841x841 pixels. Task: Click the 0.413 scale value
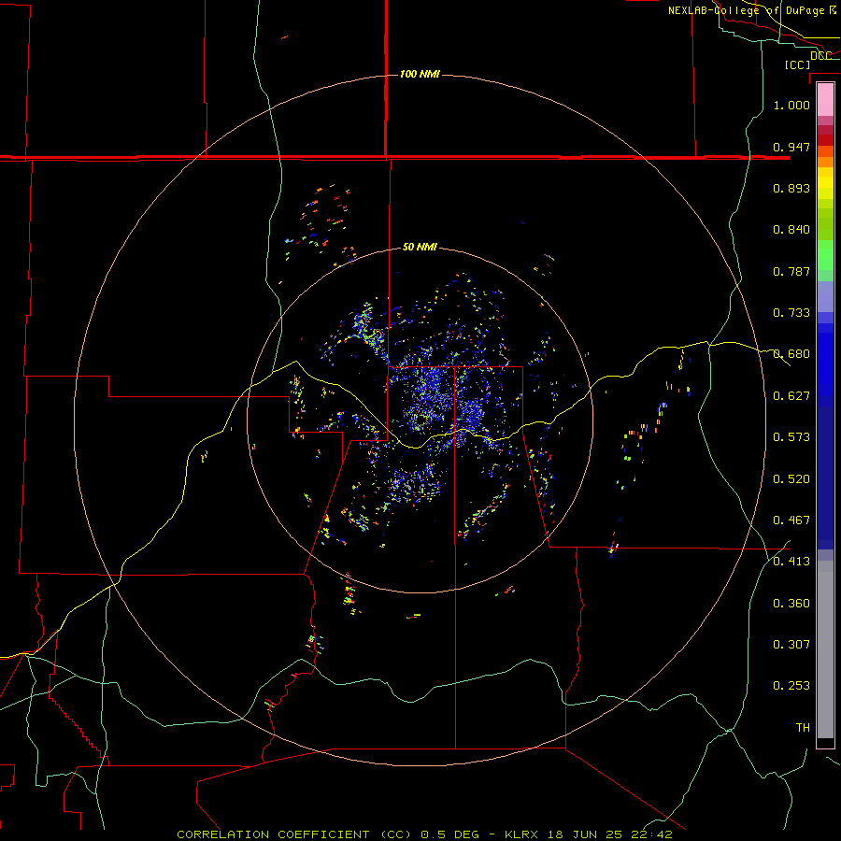tap(791, 562)
